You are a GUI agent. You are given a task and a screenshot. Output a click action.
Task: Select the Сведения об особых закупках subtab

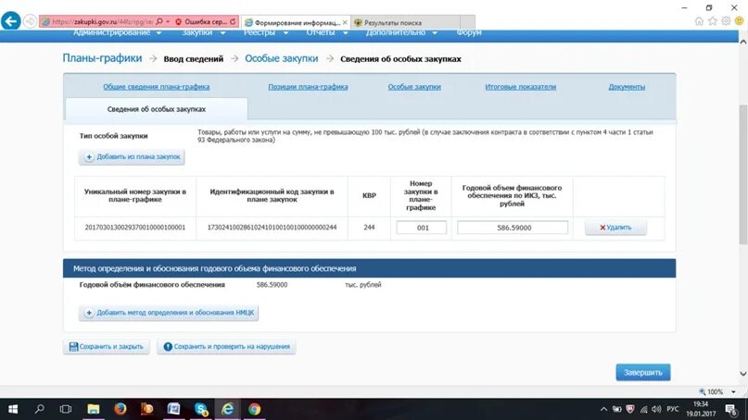coord(157,109)
